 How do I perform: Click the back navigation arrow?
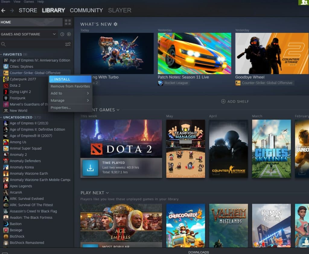click(3, 10)
